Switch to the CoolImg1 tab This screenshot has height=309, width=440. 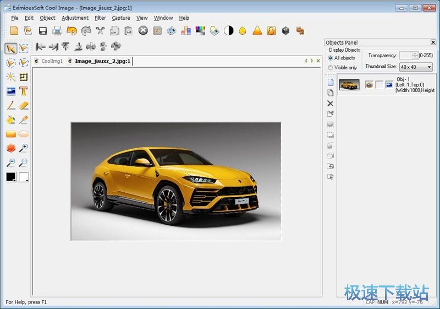click(x=52, y=61)
